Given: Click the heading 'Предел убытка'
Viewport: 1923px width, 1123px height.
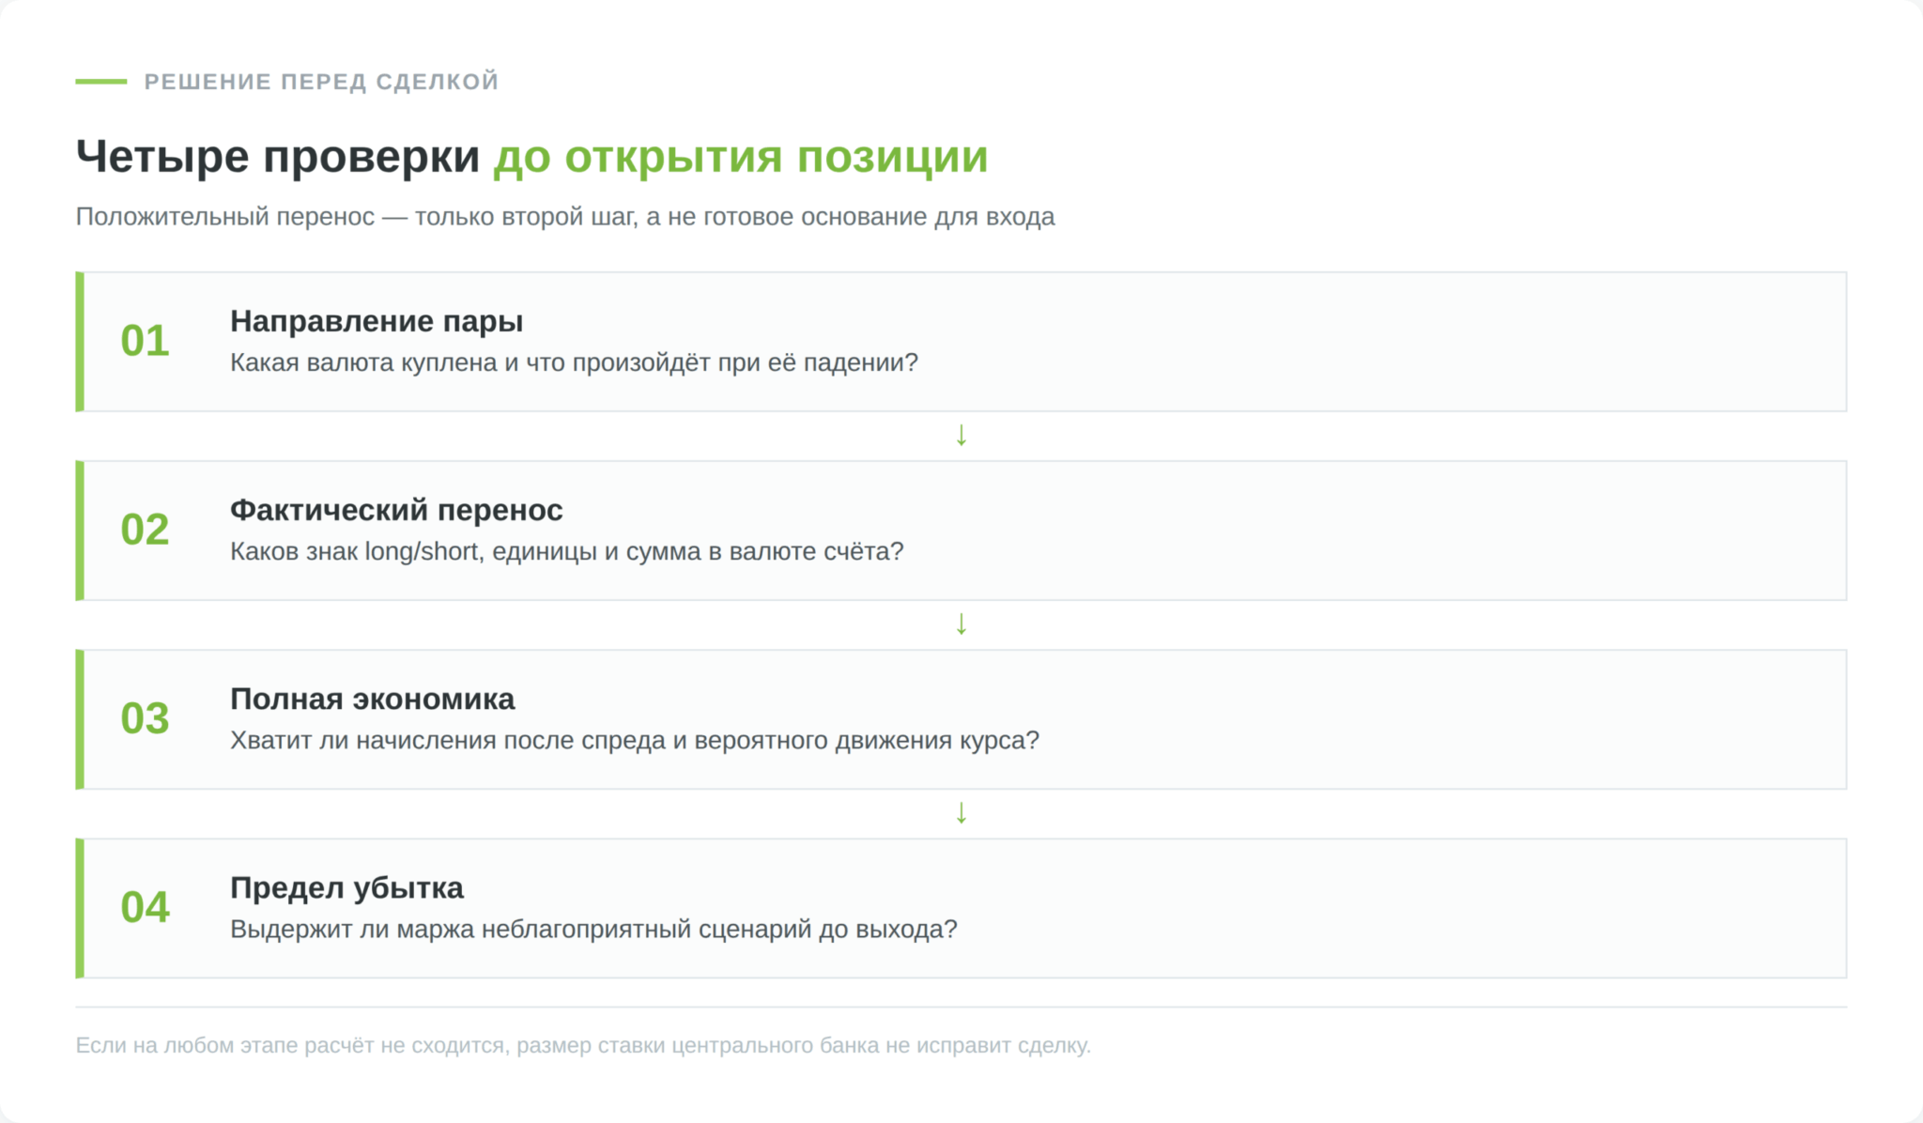Looking at the screenshot, I should 346,887.
